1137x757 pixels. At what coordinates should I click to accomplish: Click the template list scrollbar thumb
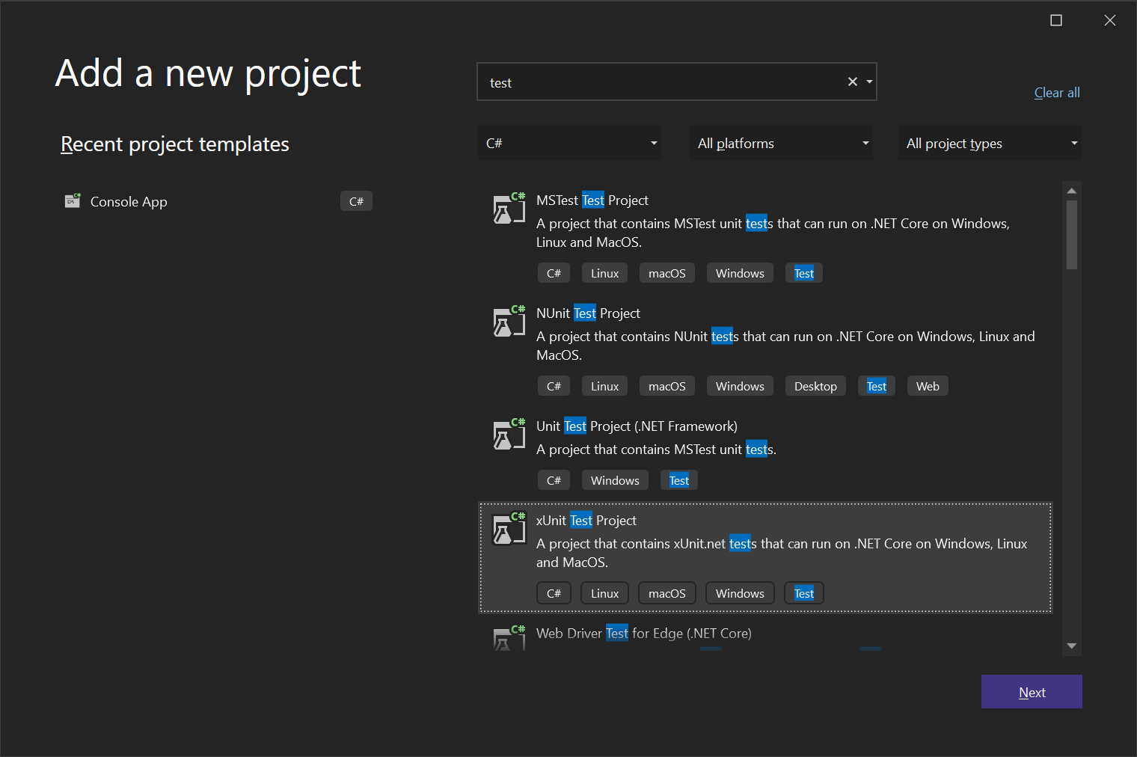[1071, 234]
